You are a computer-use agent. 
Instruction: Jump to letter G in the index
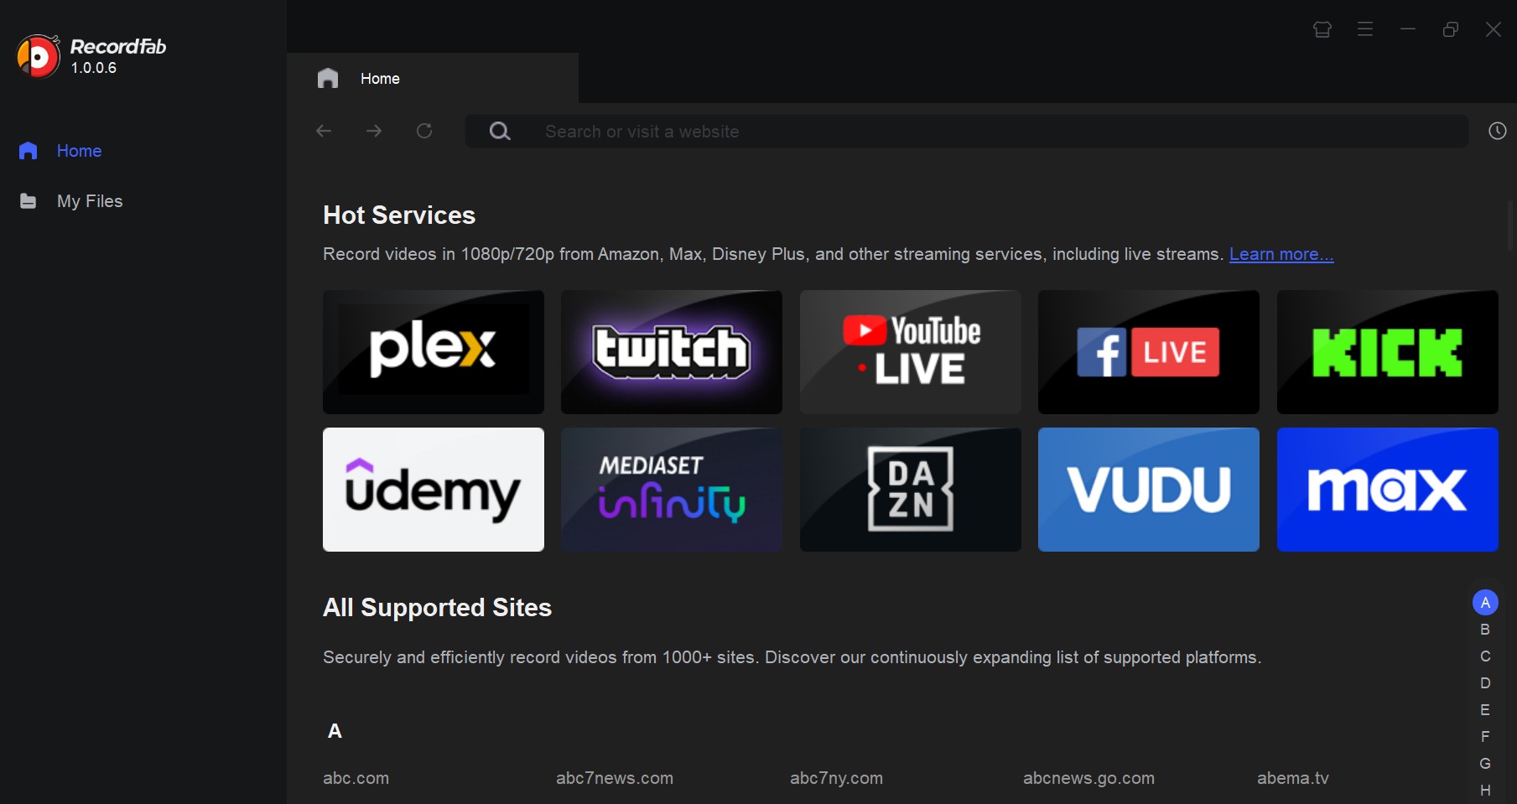(1485, 764)
